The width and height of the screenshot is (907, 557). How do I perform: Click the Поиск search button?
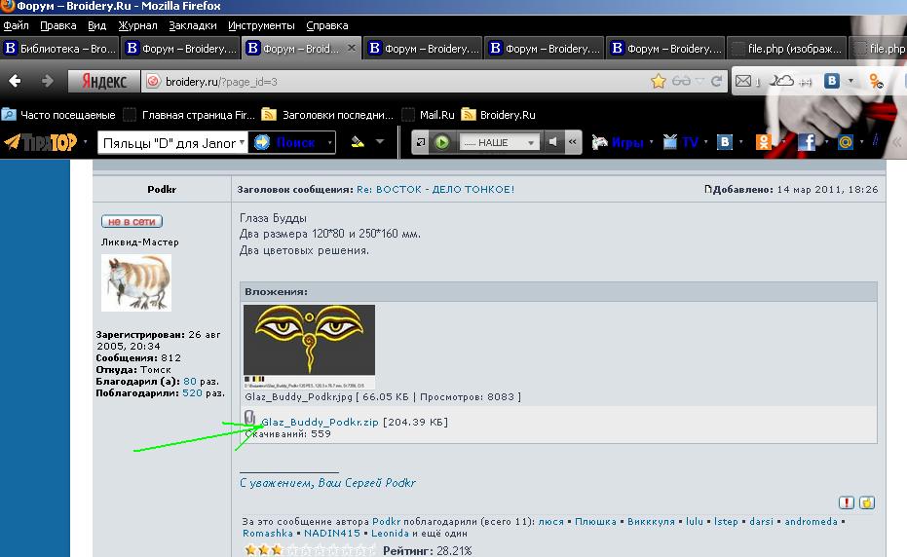[286, 142]
